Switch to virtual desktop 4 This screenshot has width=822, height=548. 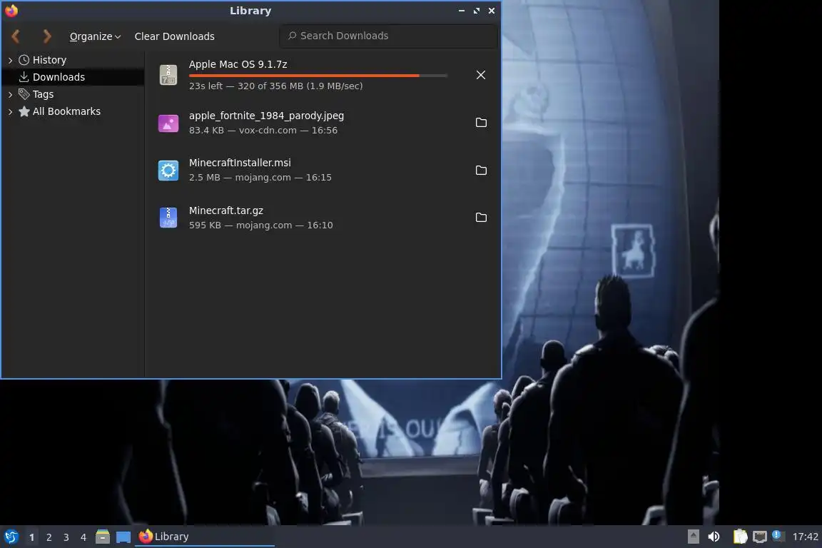point(83,537)
